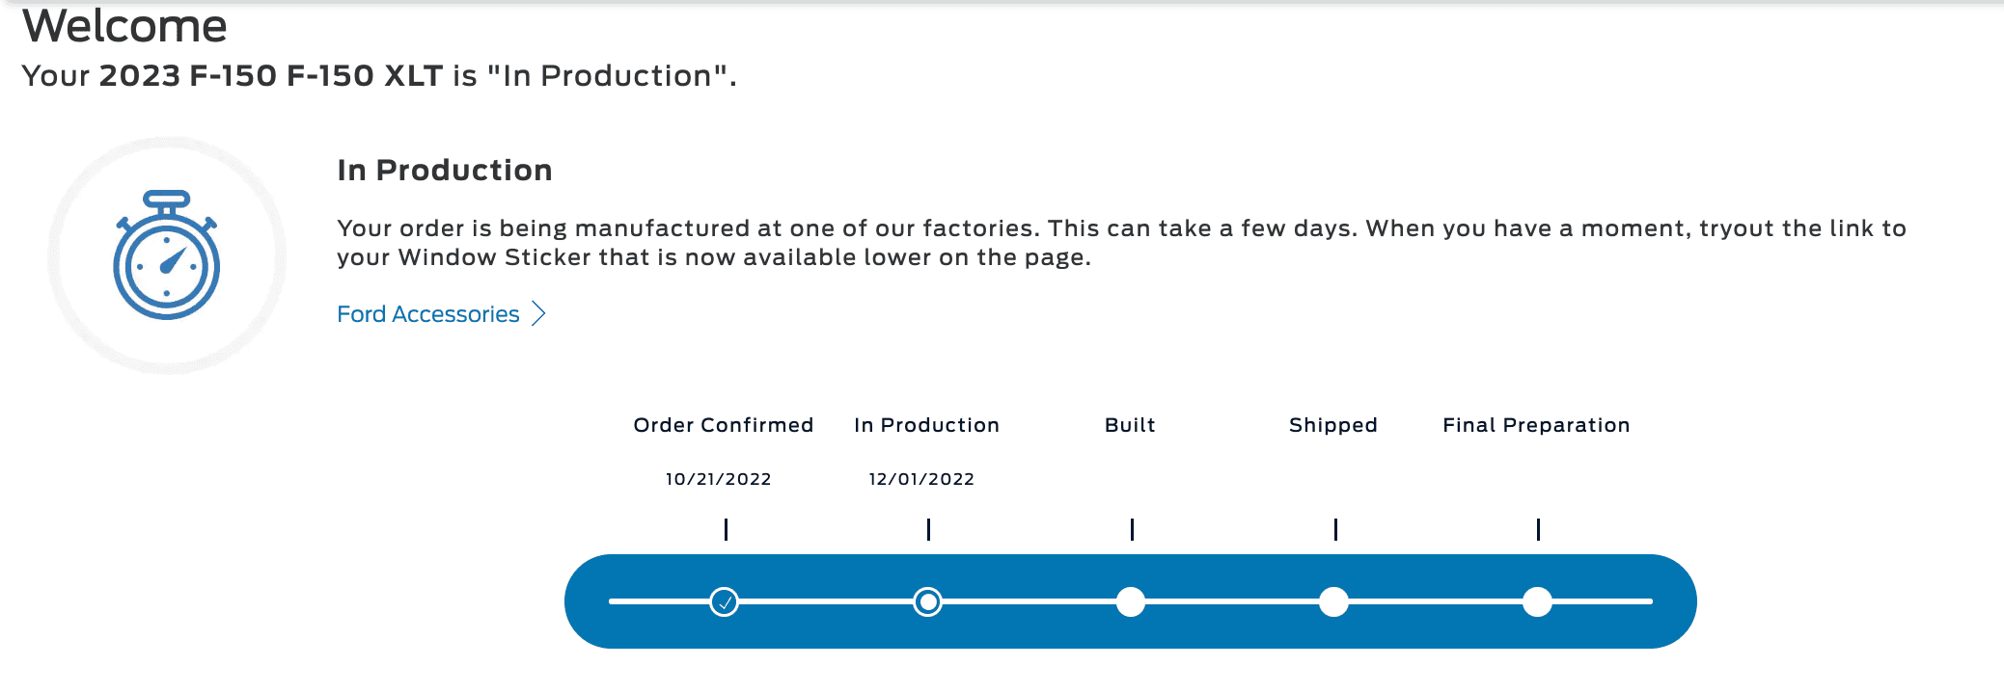Image resolution: width=2004 pixels, height=693 pixels.
Task: Click the Built step dot on tracker
Action: pyautogui.click(x=1131, y=602)
